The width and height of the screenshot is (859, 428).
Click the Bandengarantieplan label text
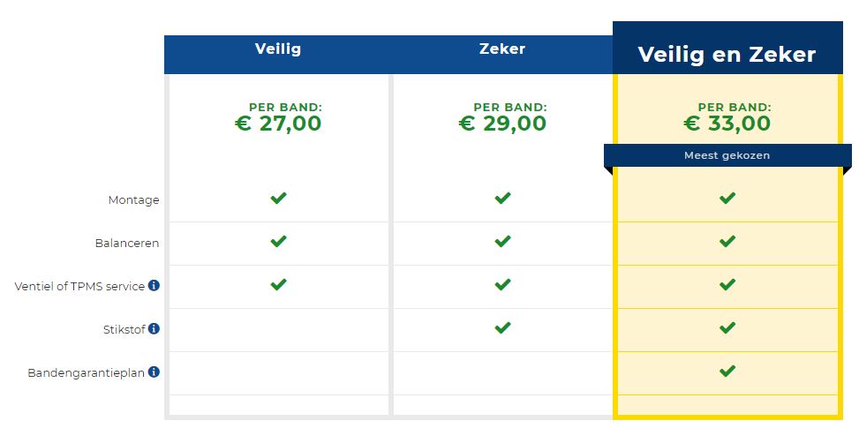click(86, 373)
